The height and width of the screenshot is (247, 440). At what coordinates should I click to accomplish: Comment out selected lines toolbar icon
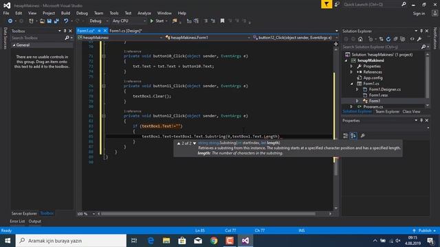click(206, 21)
